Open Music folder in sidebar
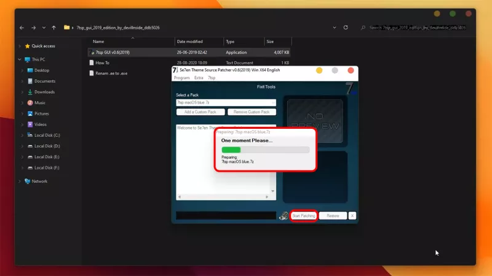Image resolution: width=492 pixels, height=276 pixels. (x=40, y=102)
